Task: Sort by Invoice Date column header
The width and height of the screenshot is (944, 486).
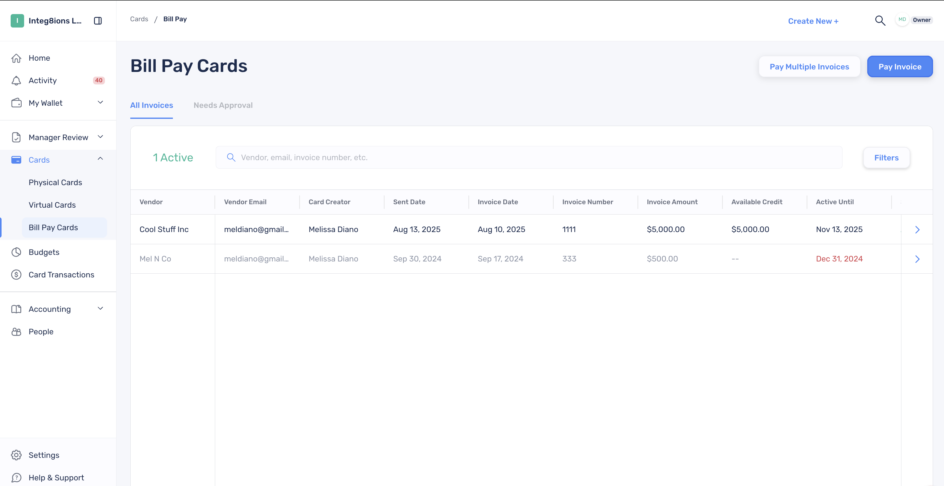Action: 498,202
